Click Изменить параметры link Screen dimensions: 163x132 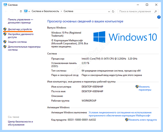[145, 88]
